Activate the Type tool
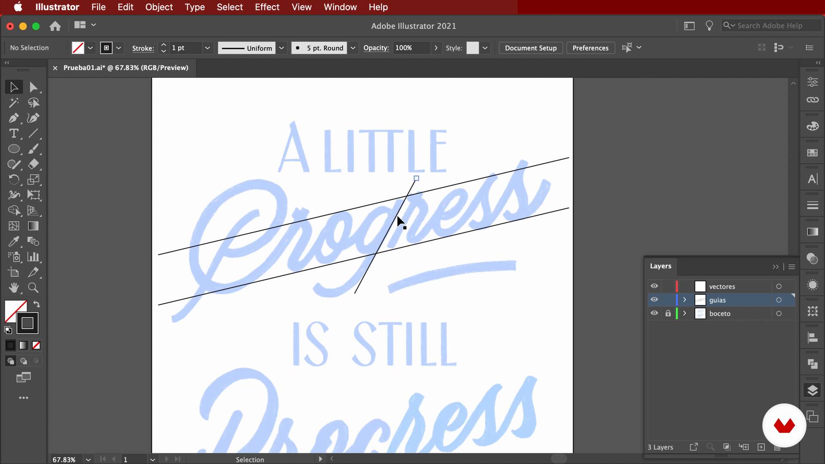 [x=14, y=134]
